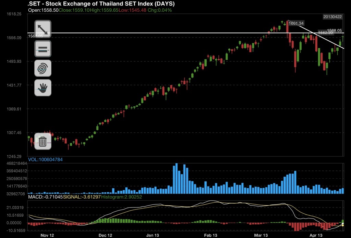Image resolution: width=351 pixels, height=238 pixels.
Task: Select the horizontal line tool
Action: coord(43,49)
